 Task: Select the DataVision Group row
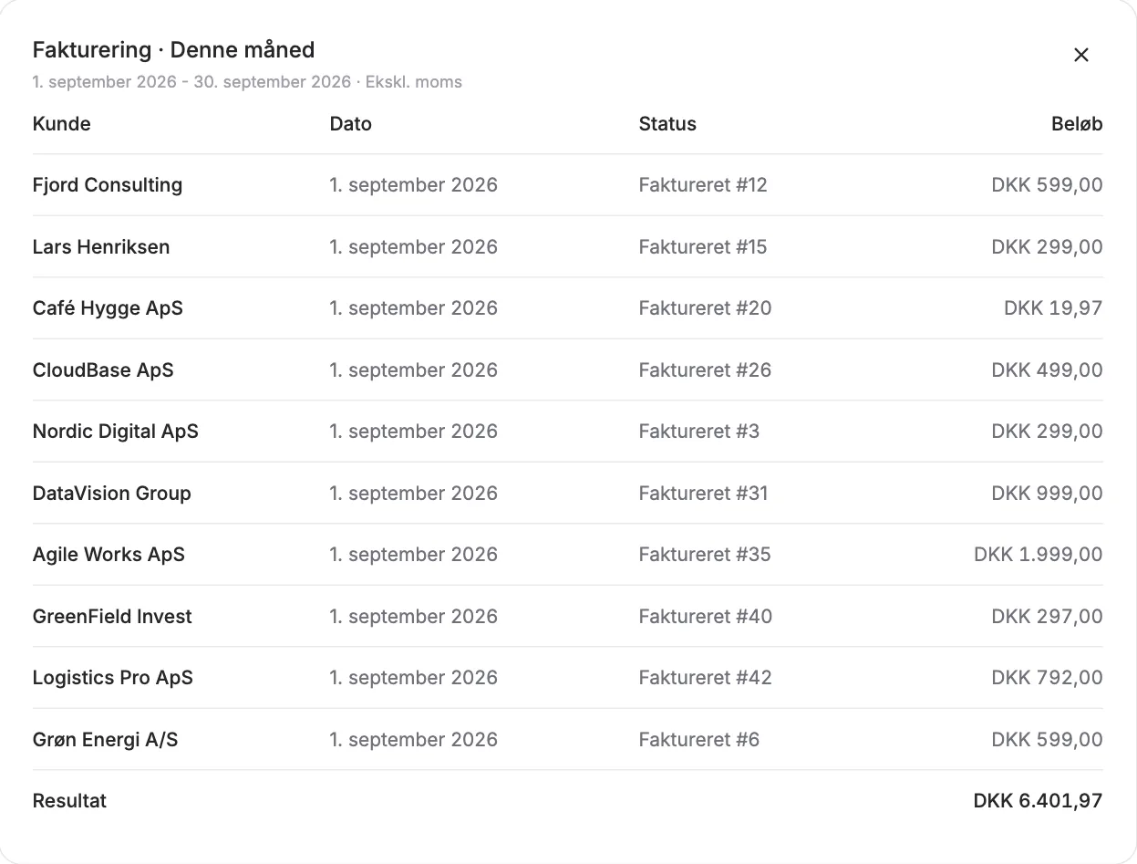tap(567, 494)
